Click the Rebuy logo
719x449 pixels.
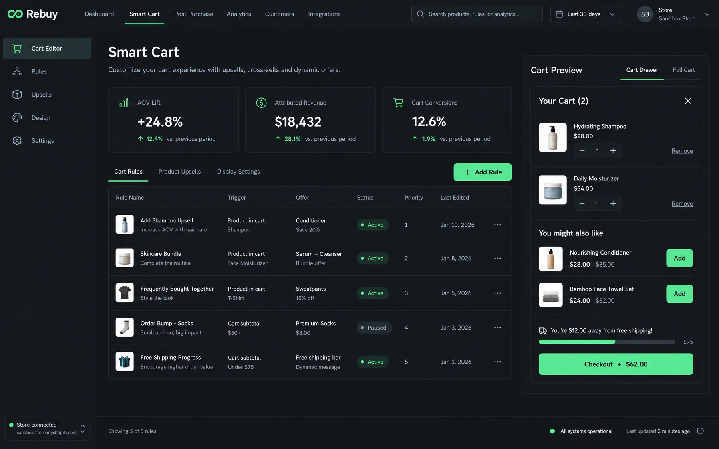[x=32, y=14]
